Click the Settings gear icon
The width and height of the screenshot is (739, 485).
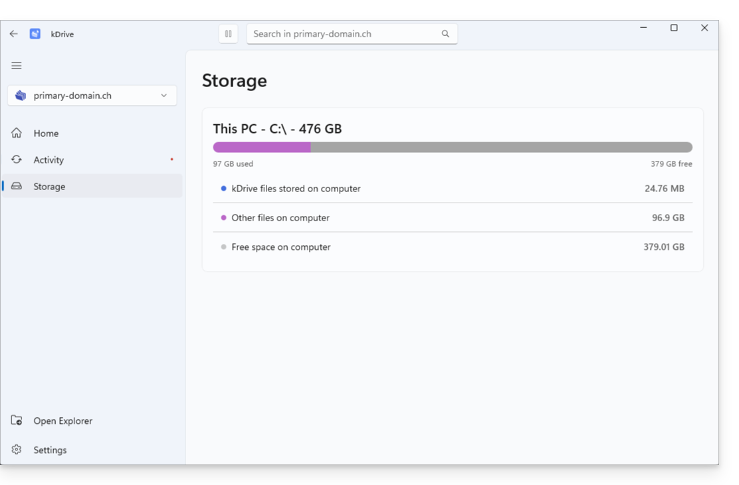point(17,450)
